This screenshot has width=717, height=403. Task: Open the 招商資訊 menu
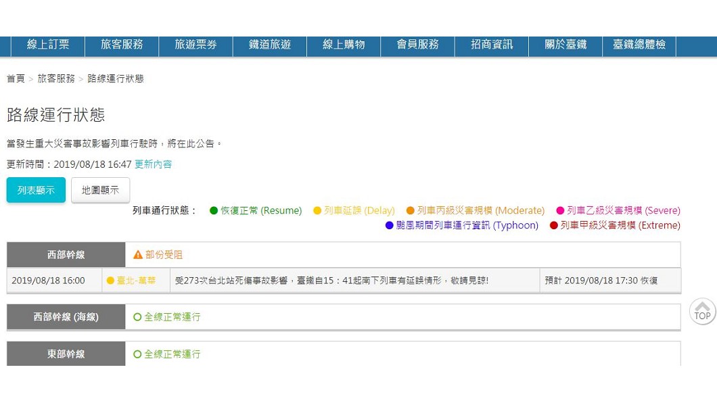492,45
